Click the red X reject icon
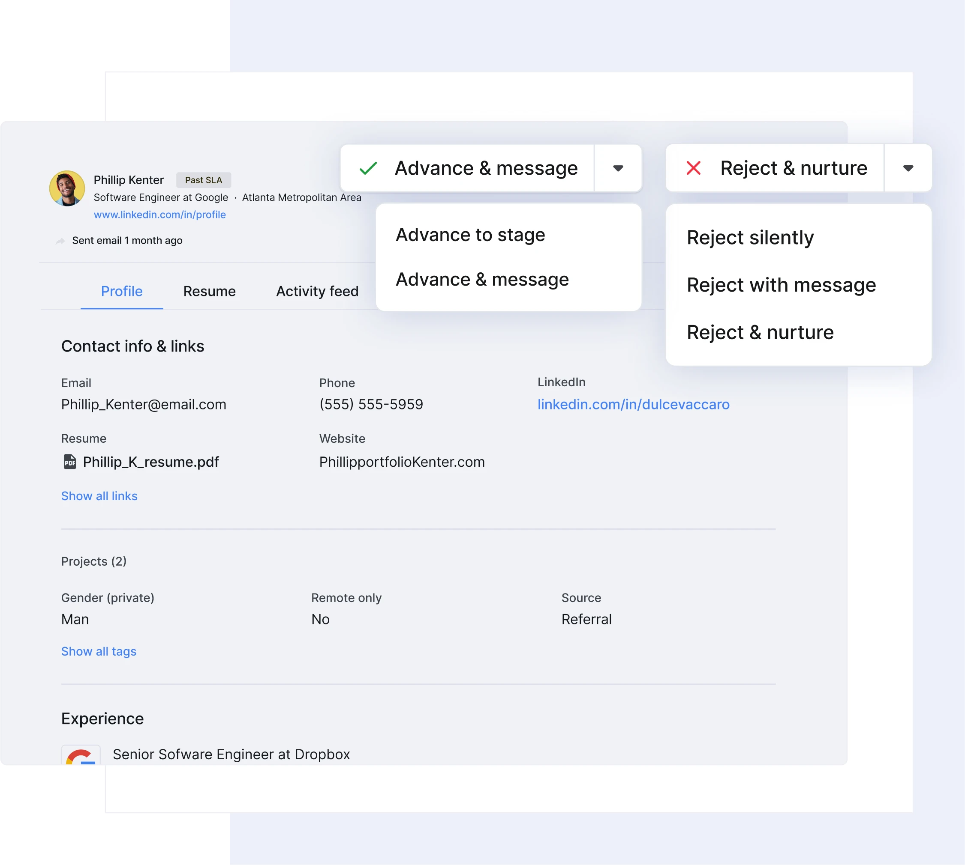 [x=694, y=168]
